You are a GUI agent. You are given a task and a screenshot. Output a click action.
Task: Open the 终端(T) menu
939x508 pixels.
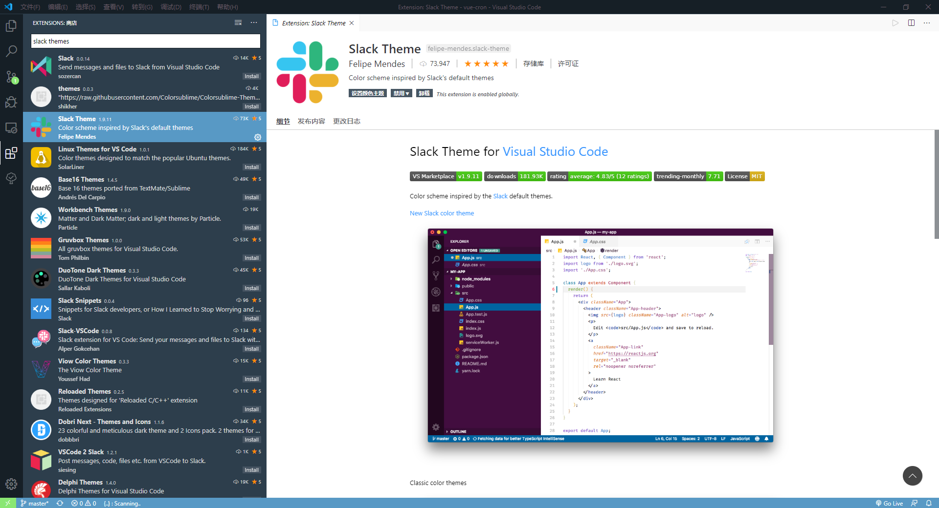(199, 7)
